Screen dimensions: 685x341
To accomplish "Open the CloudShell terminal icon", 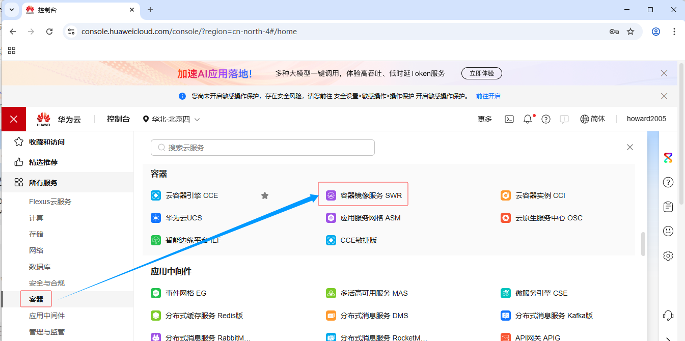I will [x=509, y=119].
